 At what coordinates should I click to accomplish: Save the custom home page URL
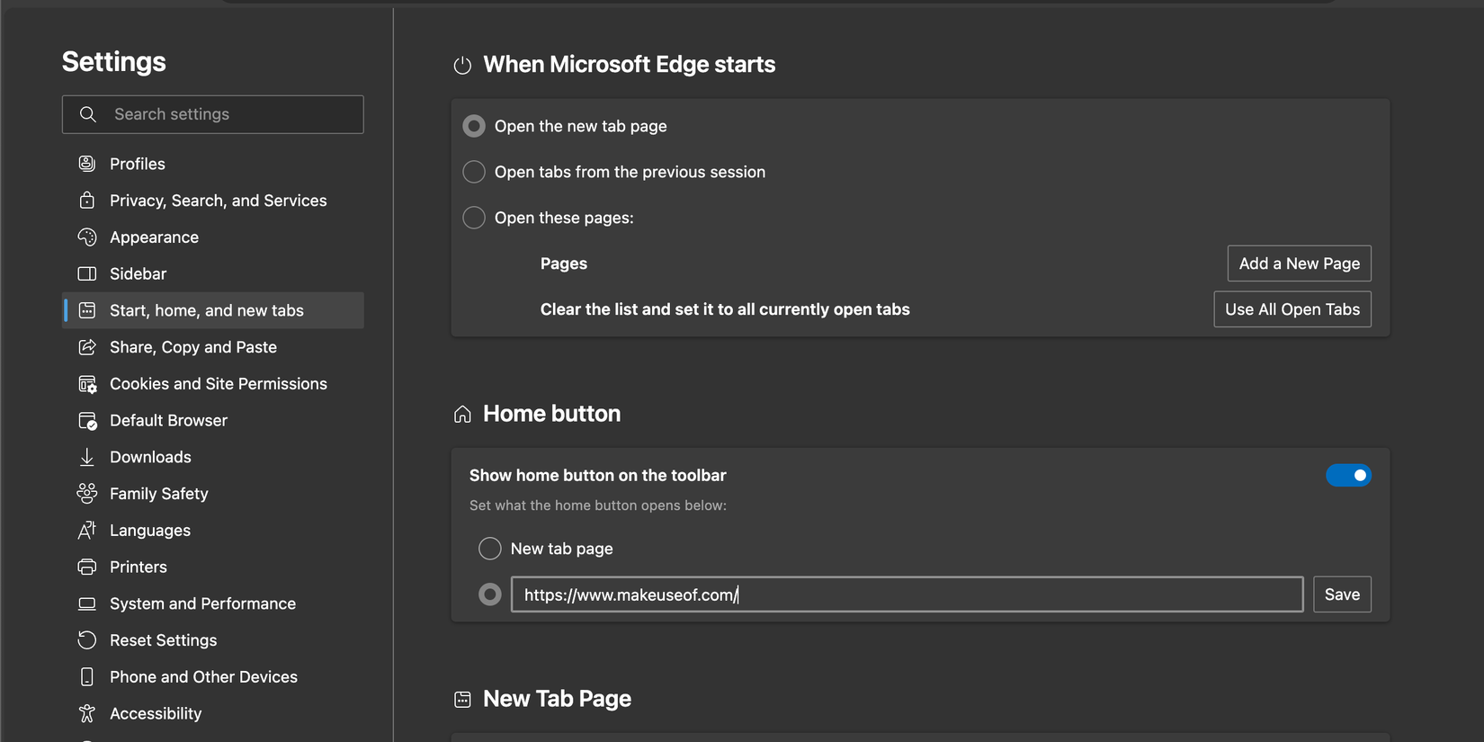tap(1342, 594)
